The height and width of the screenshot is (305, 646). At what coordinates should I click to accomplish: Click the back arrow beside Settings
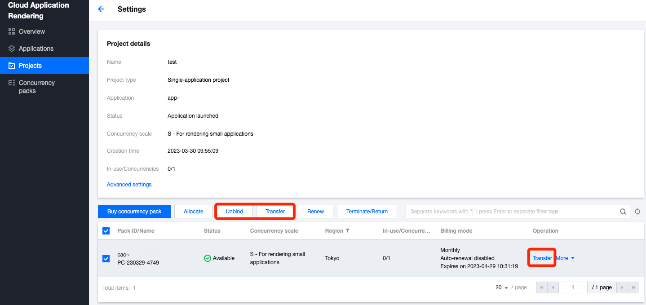coord(101,9)
